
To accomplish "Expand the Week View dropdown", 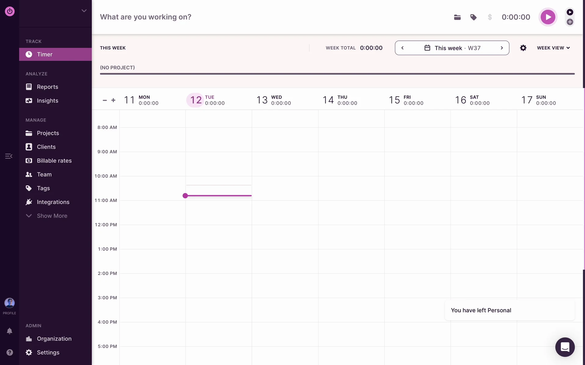I will 553,48.
